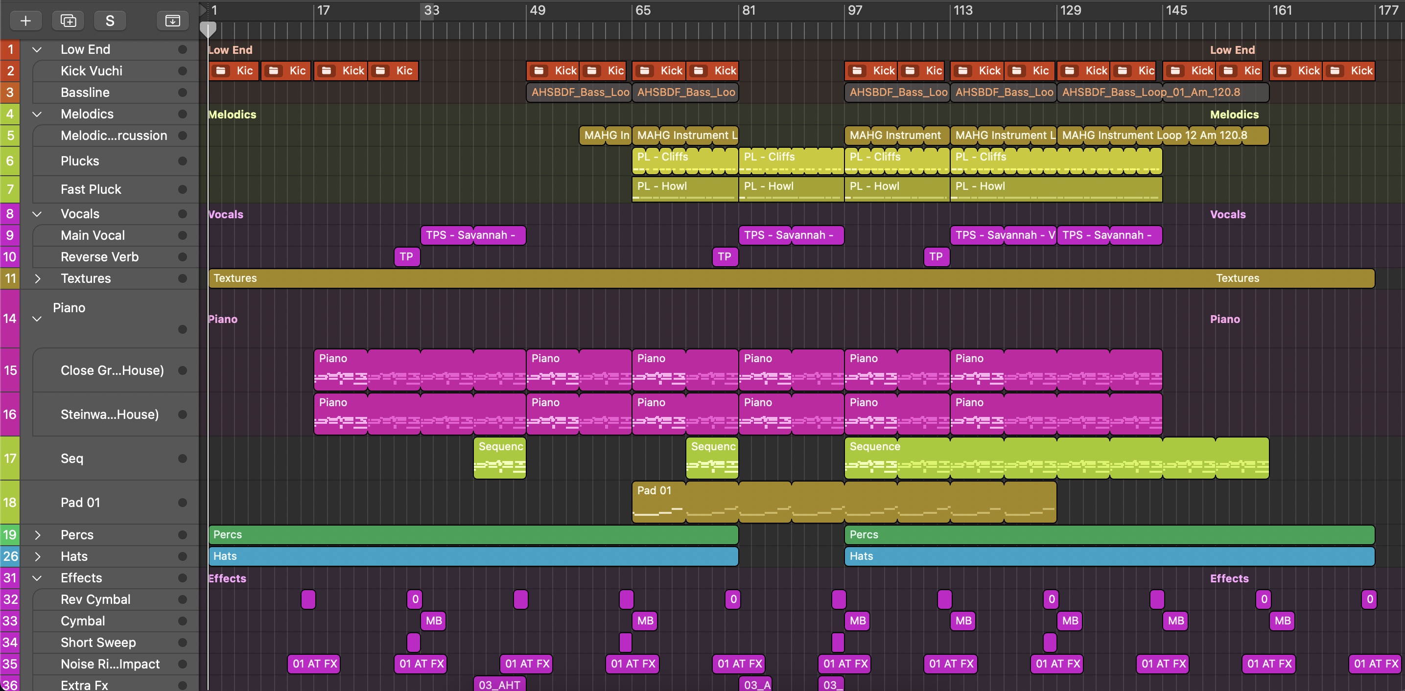Click the duplicate track button
This screenshot has height=691, width=1405.
(68, 21)
